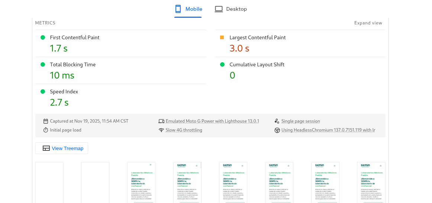This screenshot has width=432, height=203.
Task: Click the Desktop laptop icon
Action: click(219, 9)
